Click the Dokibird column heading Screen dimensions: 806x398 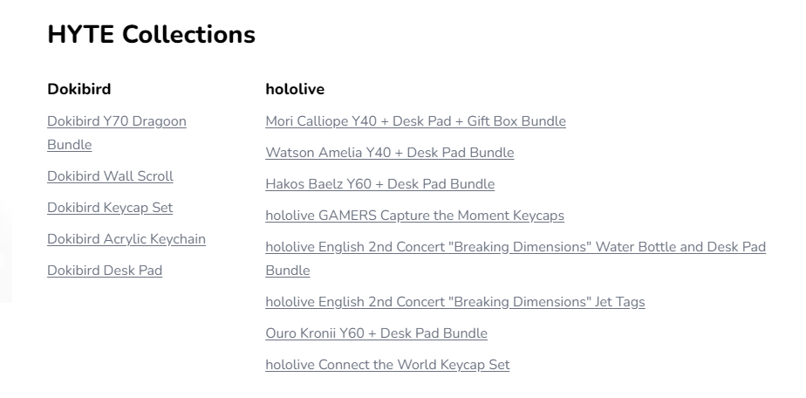(79, 89)
